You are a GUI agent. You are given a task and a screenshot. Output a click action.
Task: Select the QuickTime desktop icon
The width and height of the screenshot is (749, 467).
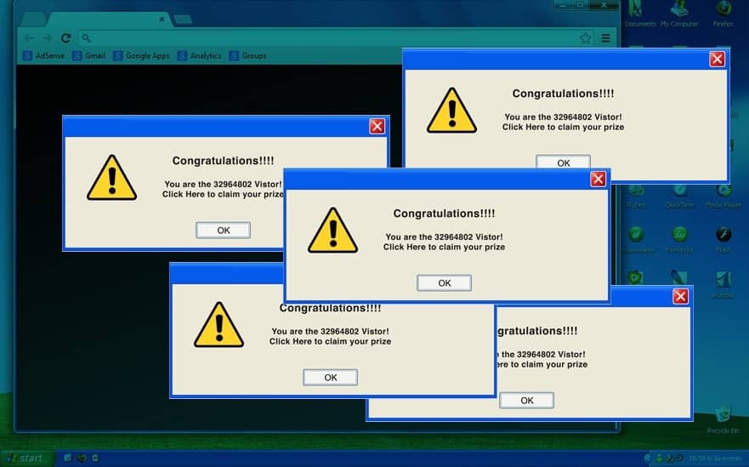click(679, 196)
